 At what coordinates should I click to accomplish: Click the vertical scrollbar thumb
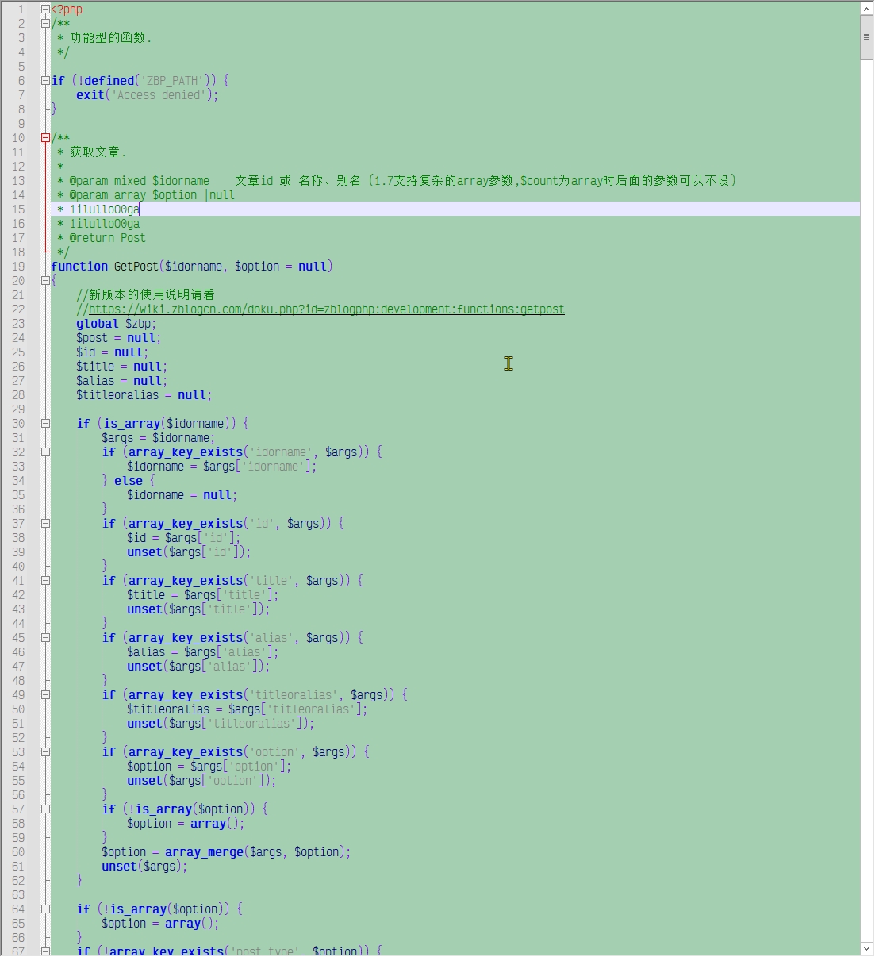[866, 38]
